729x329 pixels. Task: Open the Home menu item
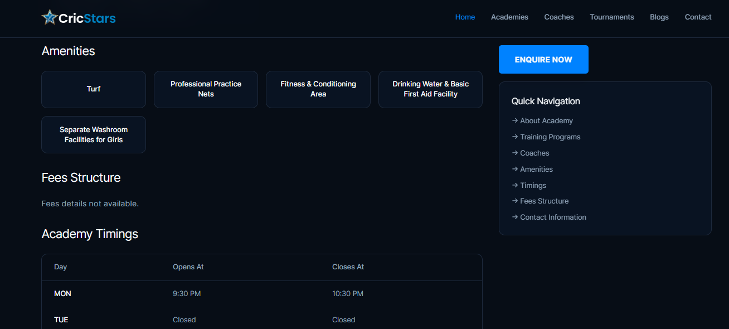click(465, 17)
